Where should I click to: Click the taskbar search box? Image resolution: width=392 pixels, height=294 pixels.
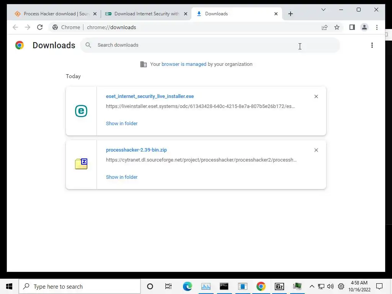click(80, 286)
